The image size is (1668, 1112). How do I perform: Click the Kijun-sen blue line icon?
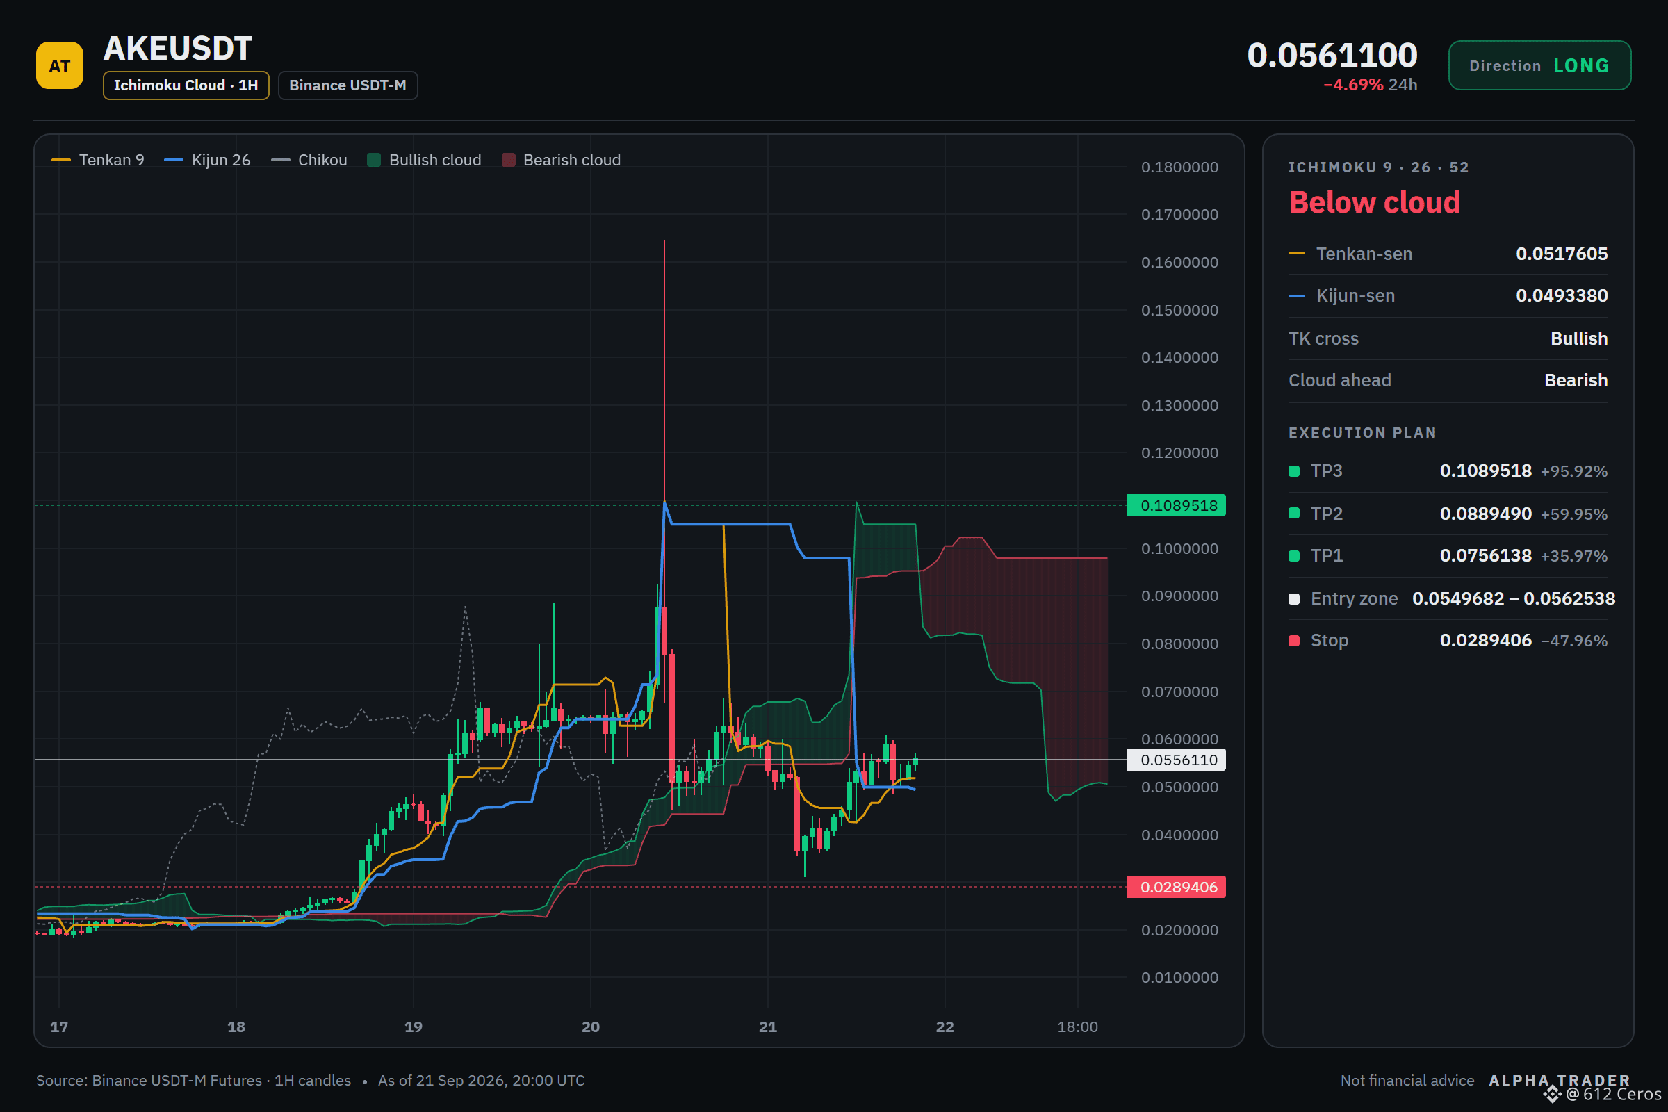pos(1296,296)
